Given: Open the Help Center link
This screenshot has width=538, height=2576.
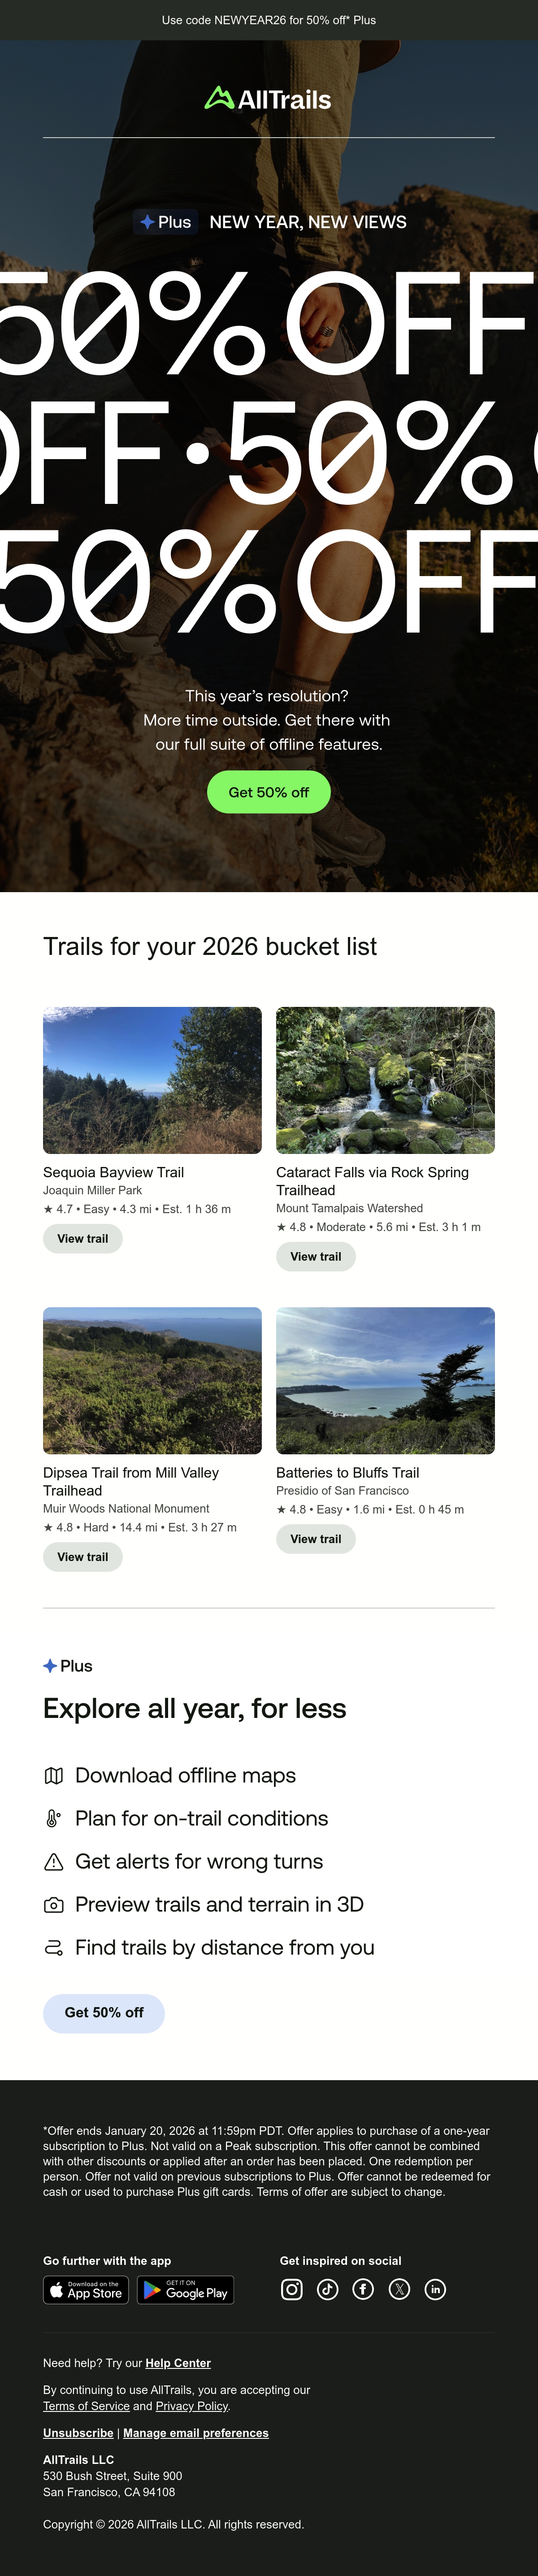Looking at the screenshot, I should [x=178, y=2363].
